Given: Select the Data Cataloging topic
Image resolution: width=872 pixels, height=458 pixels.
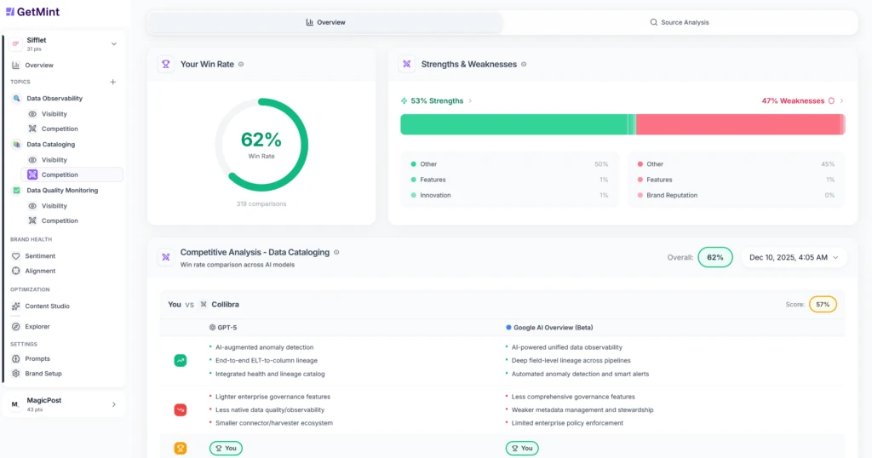Looking at the screenshot, I should 50,145.
